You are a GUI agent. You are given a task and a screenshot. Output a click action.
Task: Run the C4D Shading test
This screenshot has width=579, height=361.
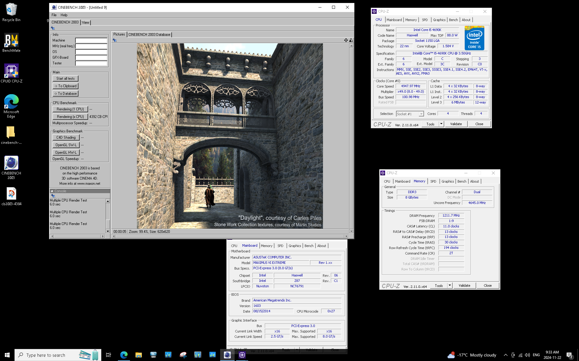(x=66, y=137)
